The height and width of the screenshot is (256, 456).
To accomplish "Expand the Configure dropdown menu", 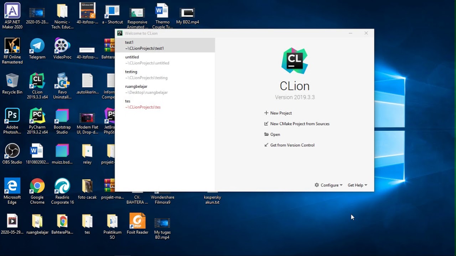I will coord(328,185).
